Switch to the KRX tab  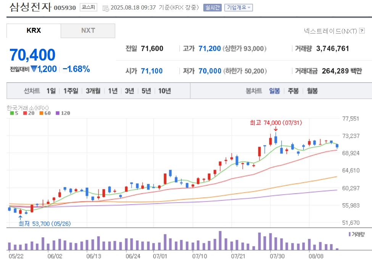(34, 30)
